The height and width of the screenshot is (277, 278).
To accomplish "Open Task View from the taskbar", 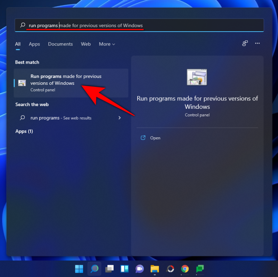I will click(109, 269).
